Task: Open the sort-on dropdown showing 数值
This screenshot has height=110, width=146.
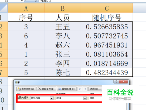Action: click(71, 98)
